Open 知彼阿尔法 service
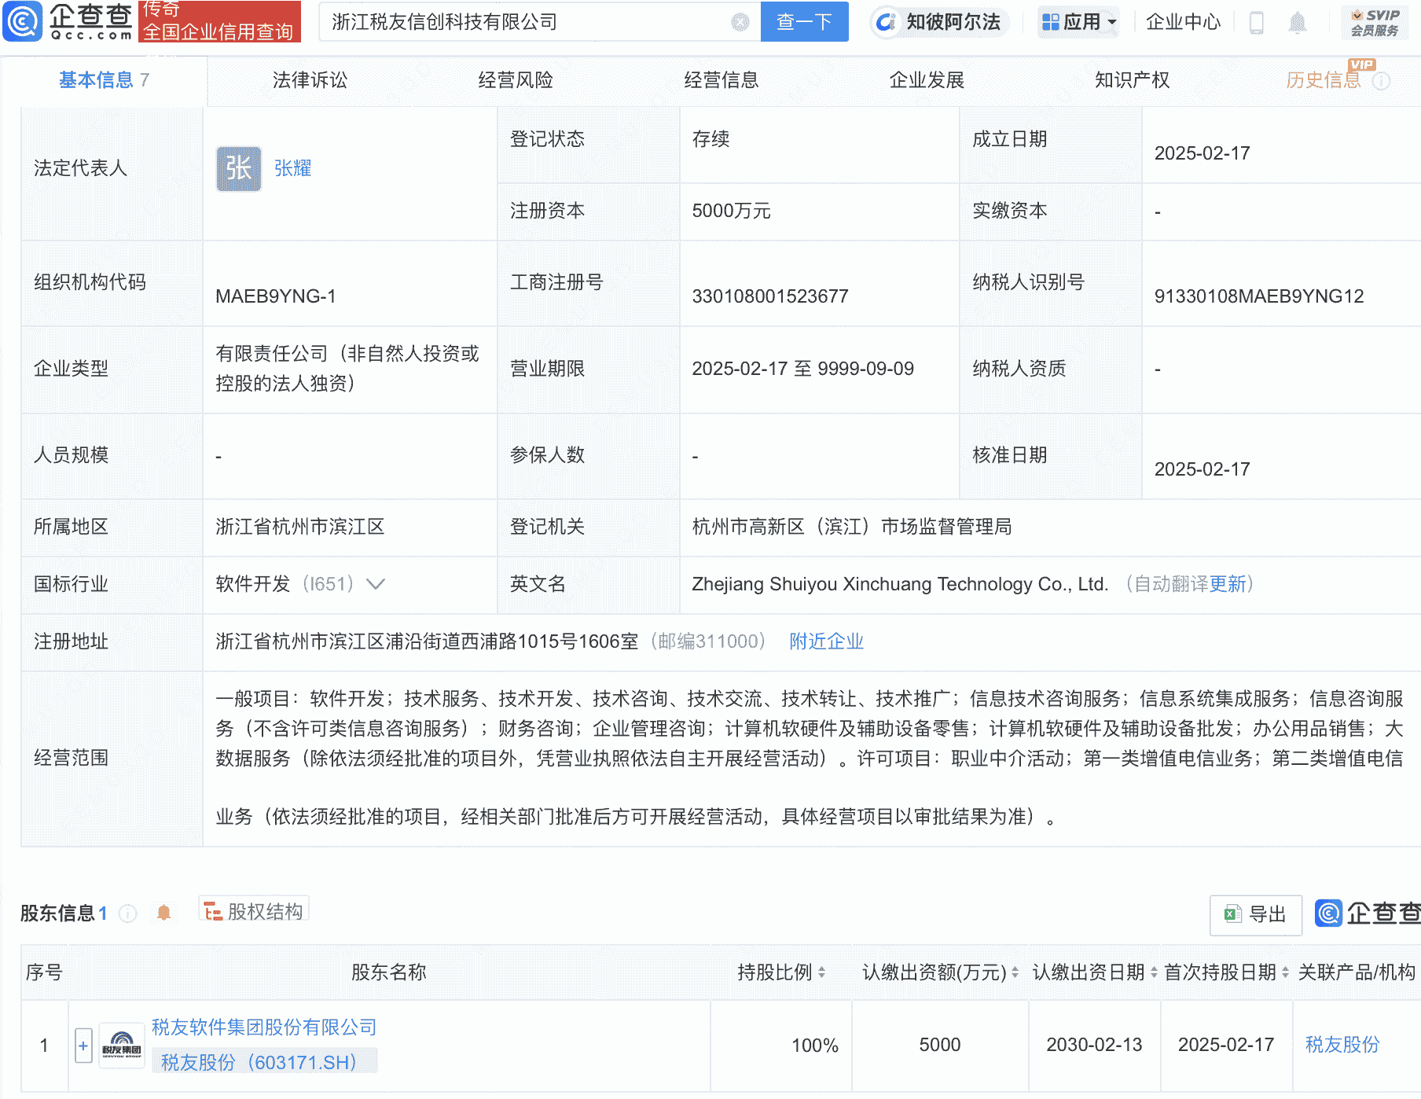Viewport: 1421px width, 1099px height. tap(939, 21)
